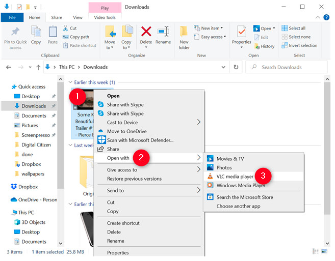The width and height of the screenshot is (335, 261).
Task: Create a New folder from ribbon
Action: pos(184,38)
